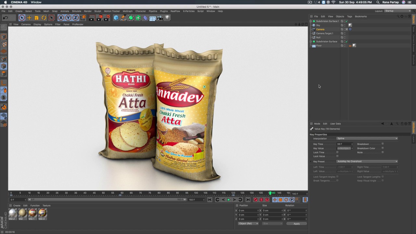This screenshot has height=234, width=416.
Task: Expand the Subdivision Surface.1 tree item
Action: click(311, 21)
